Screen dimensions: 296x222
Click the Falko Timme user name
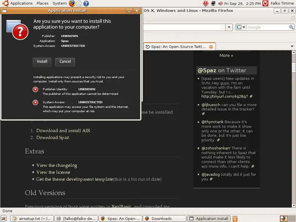click(x=282, y=3)
